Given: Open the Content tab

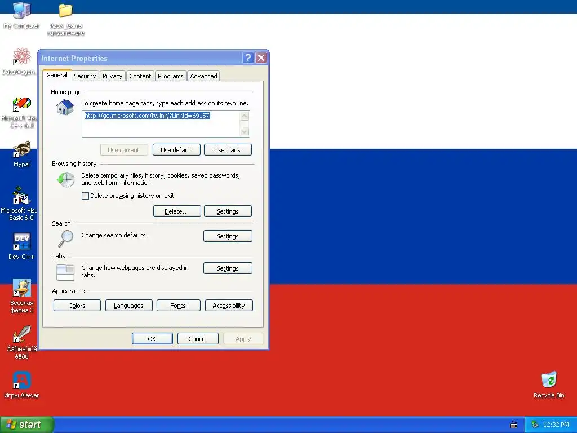Looking at the screenshot, I should click(140, 76).
